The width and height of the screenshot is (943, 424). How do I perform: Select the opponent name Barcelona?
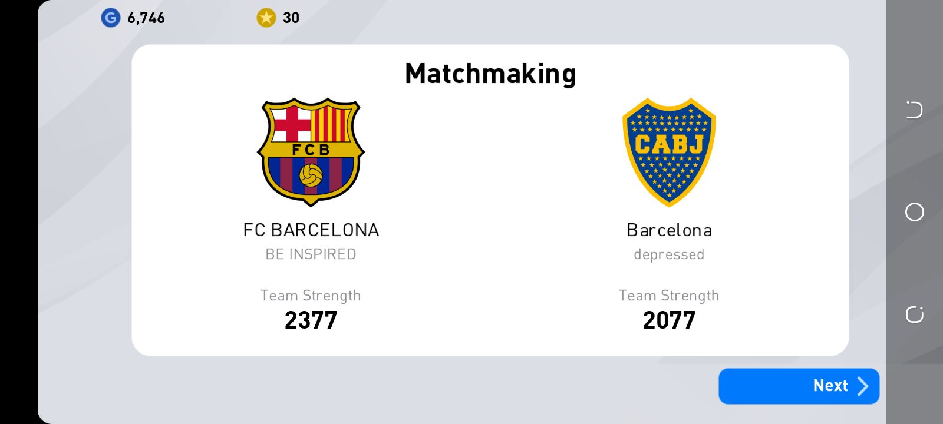669,230
